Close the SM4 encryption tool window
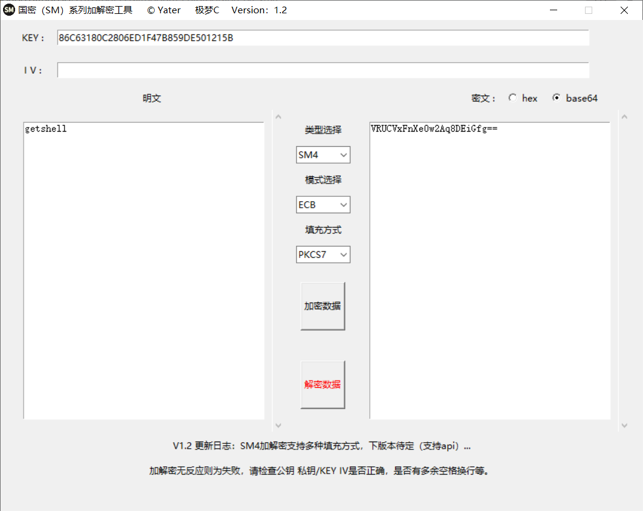This screenshot has height=511, width=643. pyautogui.click(x=624, y=10)
